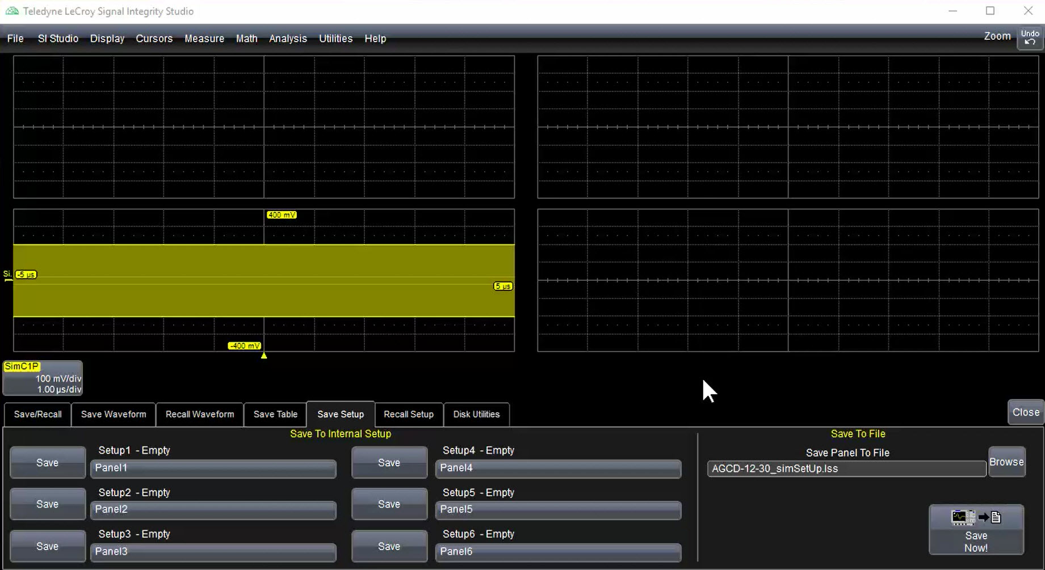The height and width of the screenshot is (570, 1045).
Task: Save to internal Setup4
Action: (x=389, y=463)
